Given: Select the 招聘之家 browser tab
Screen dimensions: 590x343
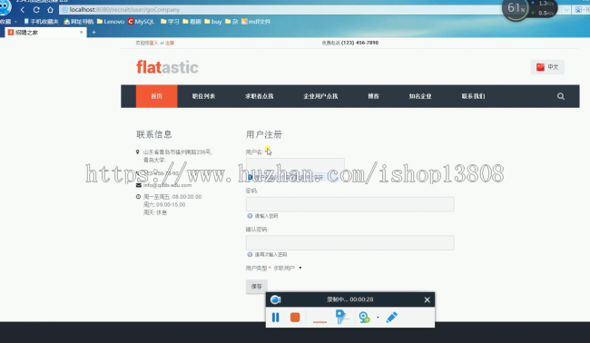Looking at the screenshot, I should 45,33.
